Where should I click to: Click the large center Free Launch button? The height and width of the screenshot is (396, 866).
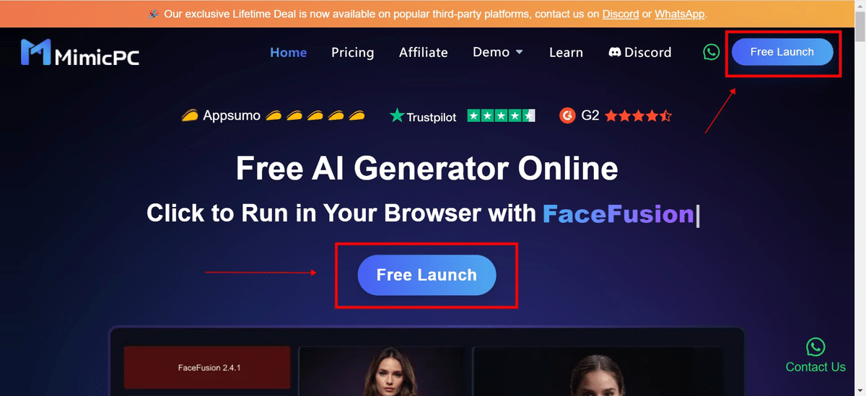click(427, 275)
